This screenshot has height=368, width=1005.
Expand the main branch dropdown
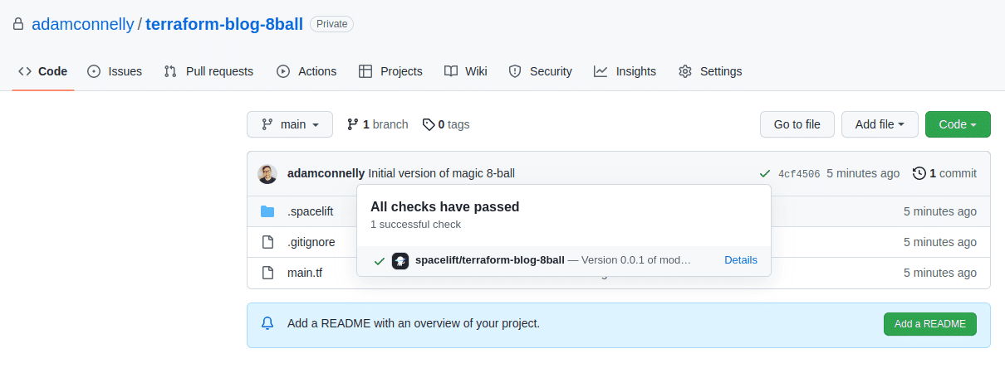(290, 124)
